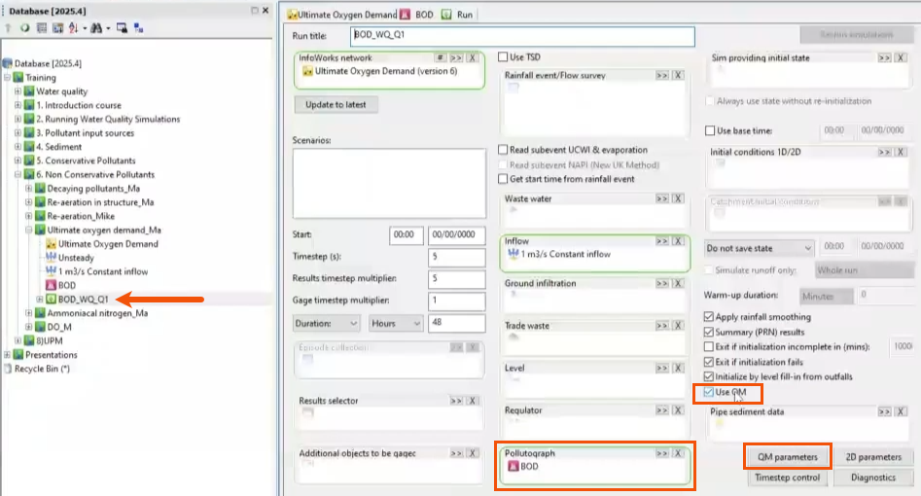Screen dimensions: 921x496
Task: Open the Hours unit dropdown
Action: coord(396,323)
